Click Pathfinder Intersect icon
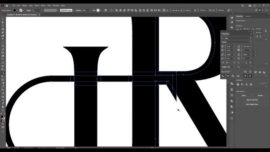 coord(246,84)
